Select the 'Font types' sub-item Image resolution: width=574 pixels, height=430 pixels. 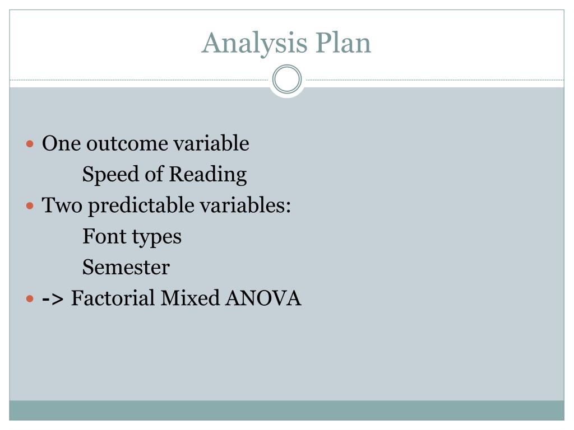(132, 237)
